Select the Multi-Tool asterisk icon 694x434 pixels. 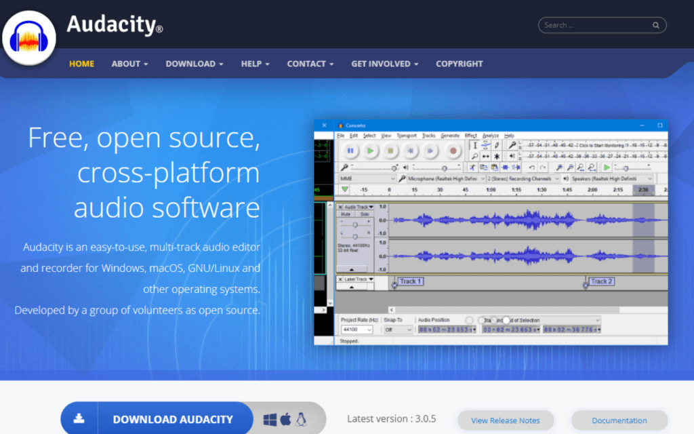click(497, 157)
